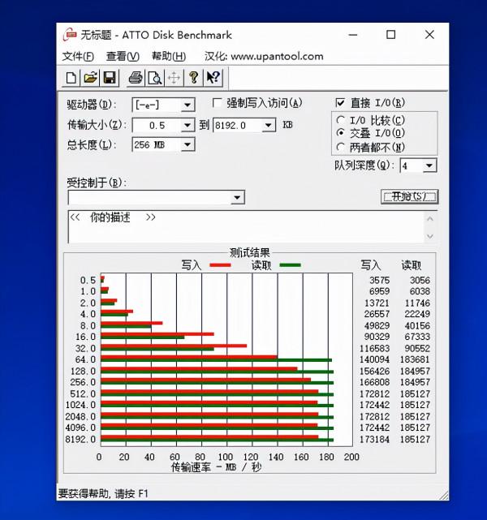Click the greyed move arrows toolbar icon
Image resolution: width=487 pixels, height=520 pixels.
click(x=174, y=78)
